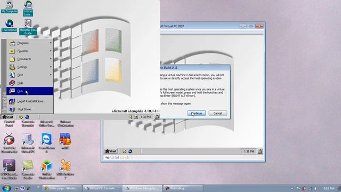Click first quick launch icon beside 1:32 PM Start
Viewport: 341px width, 192px height.
[x=21, y=117]
